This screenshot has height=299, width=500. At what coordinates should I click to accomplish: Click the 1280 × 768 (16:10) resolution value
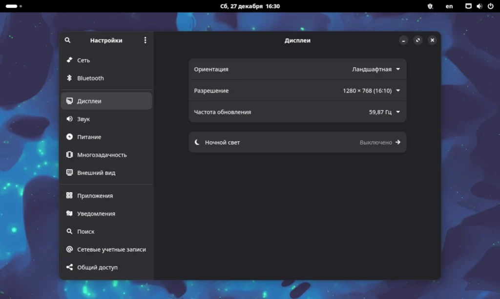click(x=367, y=91)
